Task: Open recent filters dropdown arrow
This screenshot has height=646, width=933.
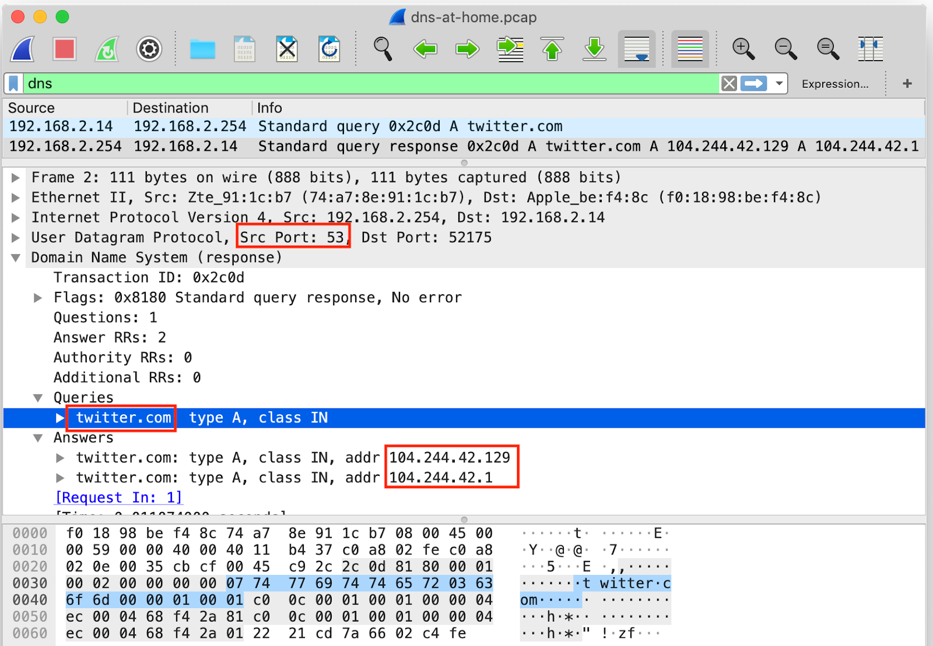Action: (779, 83)
